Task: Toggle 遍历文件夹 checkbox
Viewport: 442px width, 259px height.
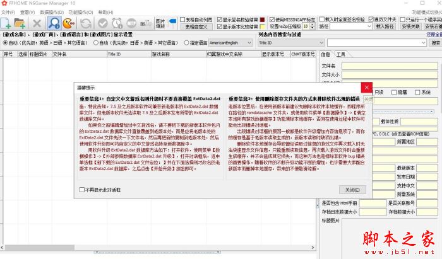Action: tap(371, 20)
